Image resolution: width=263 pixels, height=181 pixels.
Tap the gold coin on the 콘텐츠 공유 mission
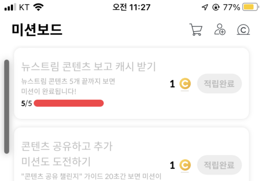pos(185,165)
